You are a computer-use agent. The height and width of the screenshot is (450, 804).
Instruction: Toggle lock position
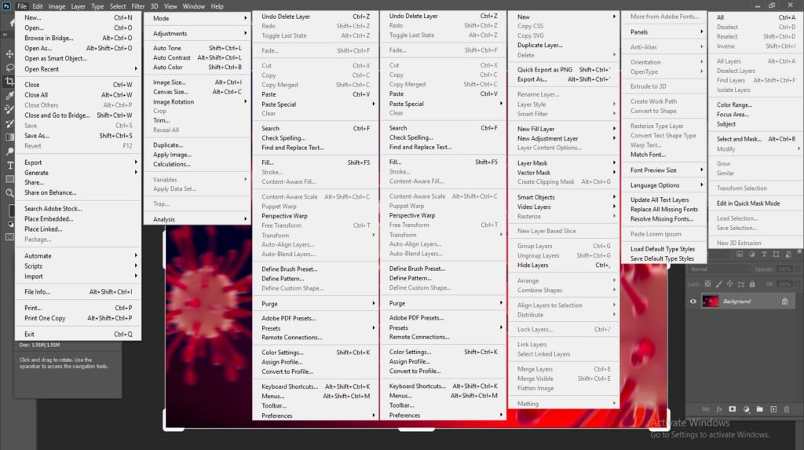pyautogui.click(x=729, y=284)
